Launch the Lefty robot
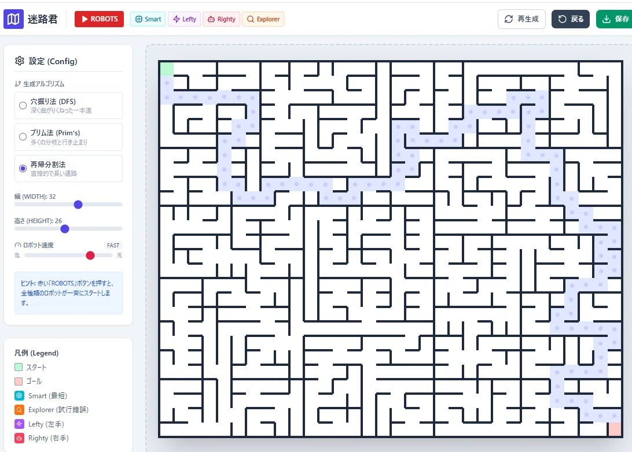Screen dimensions: 632x452 point(184,19)
